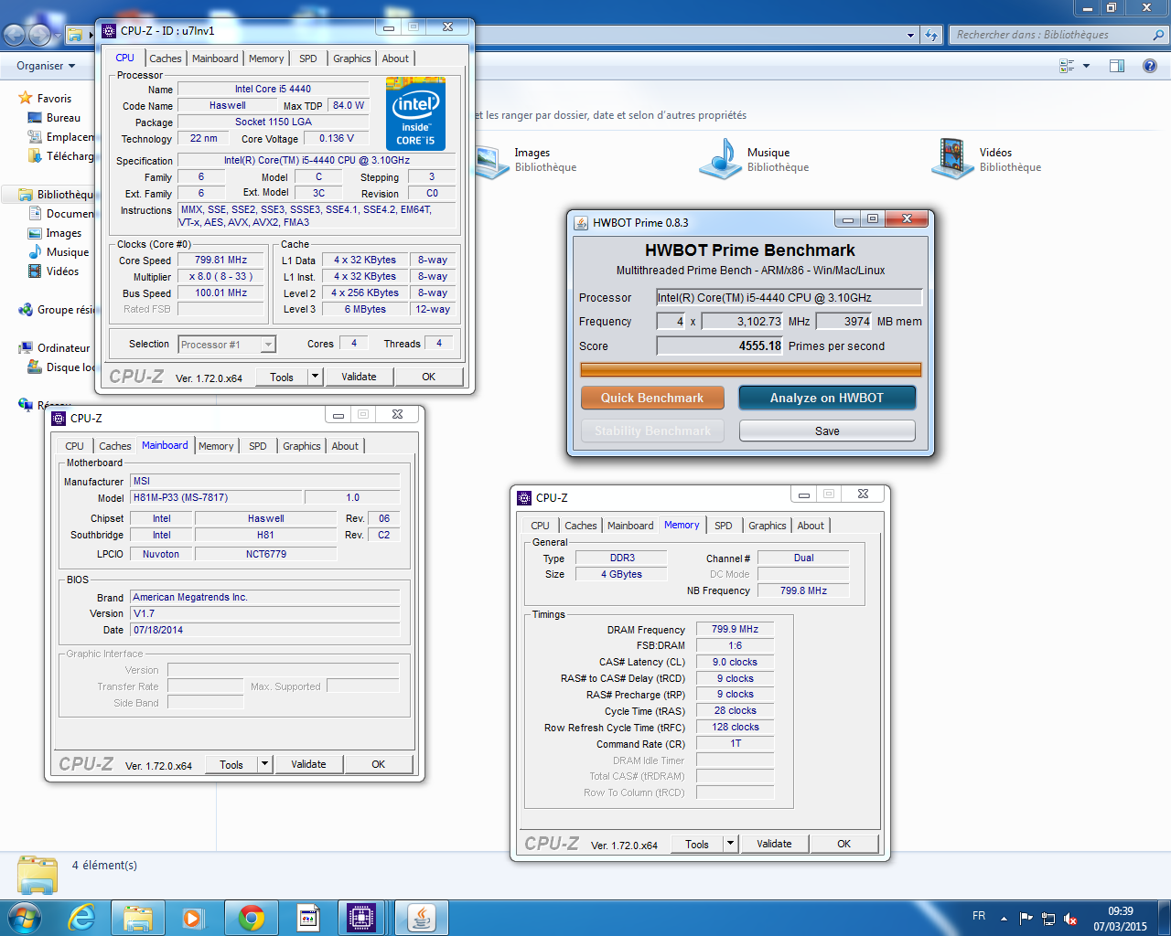
Task: Click Analyze on HWBOT button
Action: (x=827, y=398)
